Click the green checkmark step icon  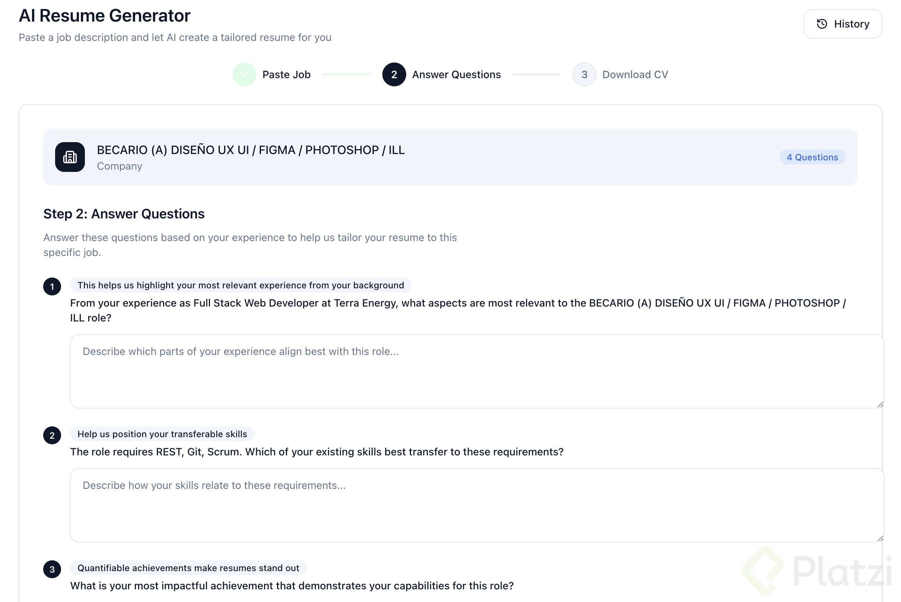pos(244,74)
